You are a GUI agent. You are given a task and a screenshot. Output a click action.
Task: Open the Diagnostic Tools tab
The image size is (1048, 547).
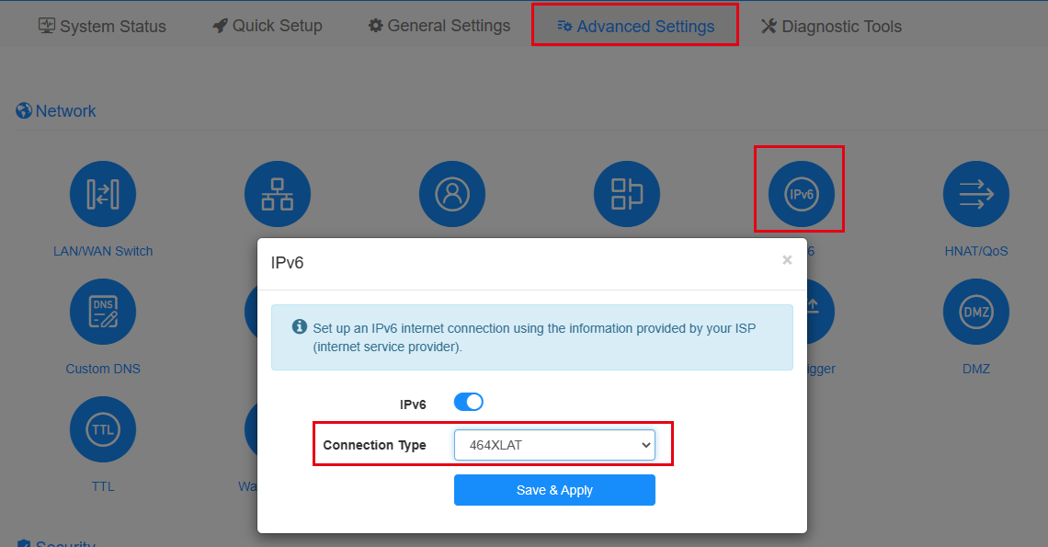click(831, 26)
